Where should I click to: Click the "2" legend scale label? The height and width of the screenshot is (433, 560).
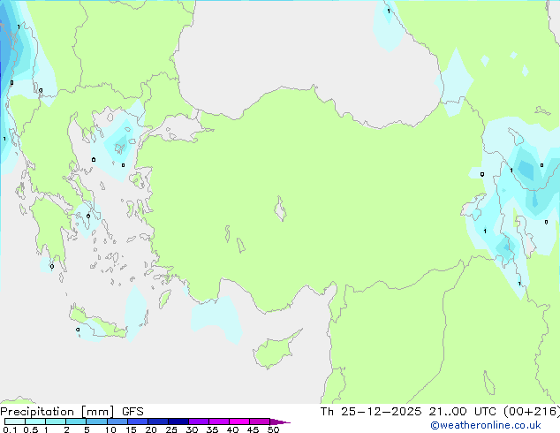(x=66, y=429)
